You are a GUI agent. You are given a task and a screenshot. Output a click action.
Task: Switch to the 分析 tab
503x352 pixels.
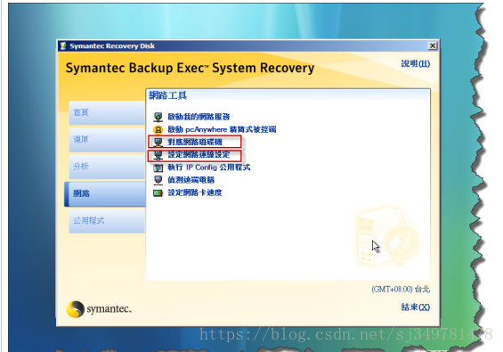point(107,167)
